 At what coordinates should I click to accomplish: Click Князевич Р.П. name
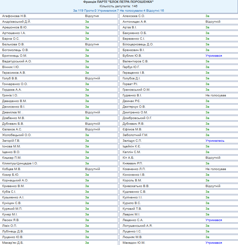(133, 163)
